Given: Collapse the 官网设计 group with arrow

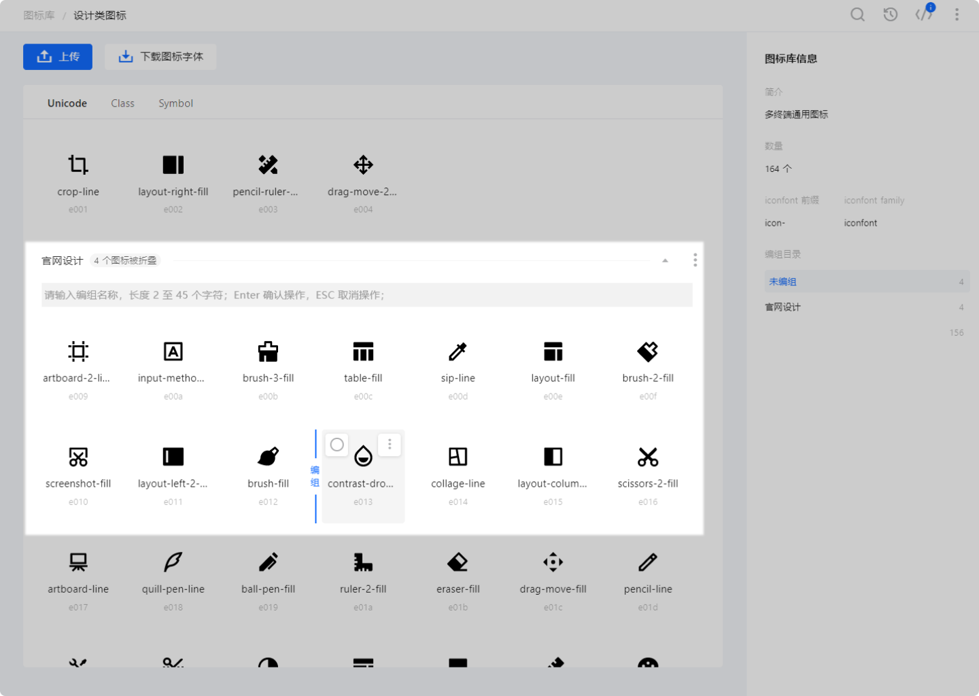Looking at the screenshot, I should point(665,260).
